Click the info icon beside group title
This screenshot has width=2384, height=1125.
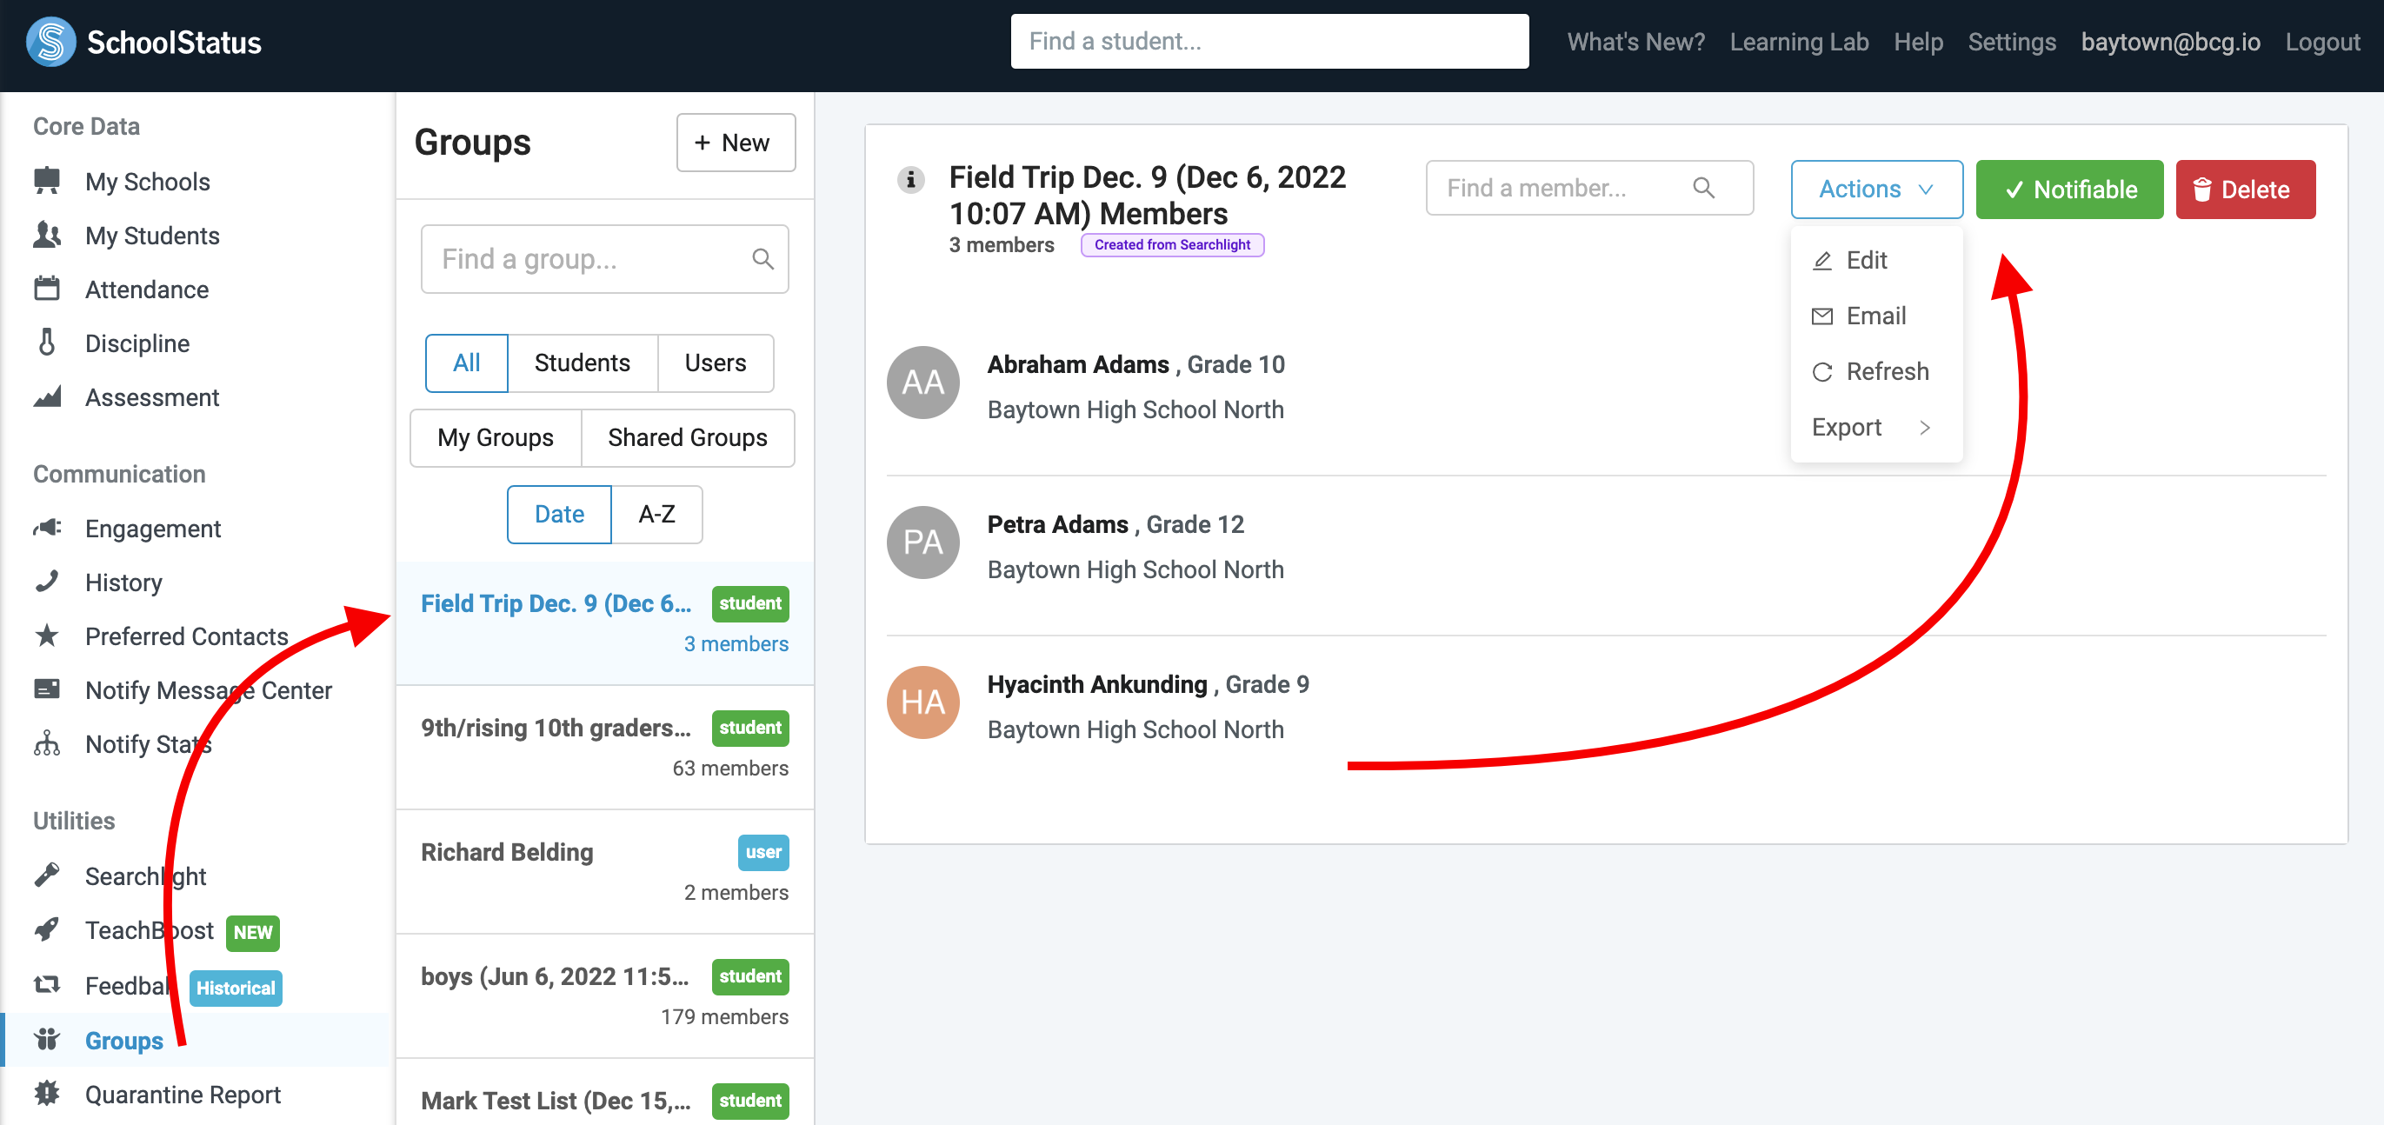(910, 178)
